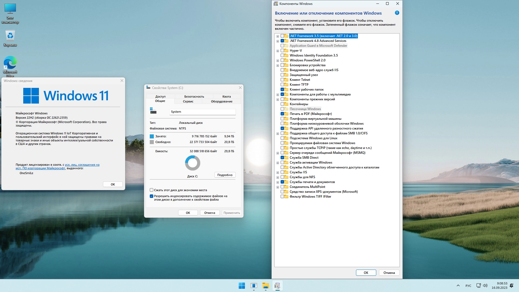Open the Microsoft license terms link
Screen dimensions: 519x292
pos(82,165)
